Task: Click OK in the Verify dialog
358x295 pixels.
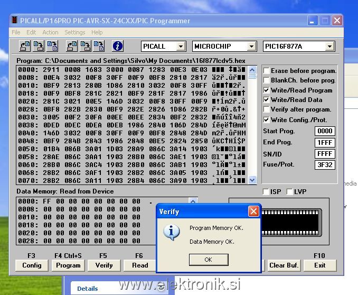Action: coord(209,260)
